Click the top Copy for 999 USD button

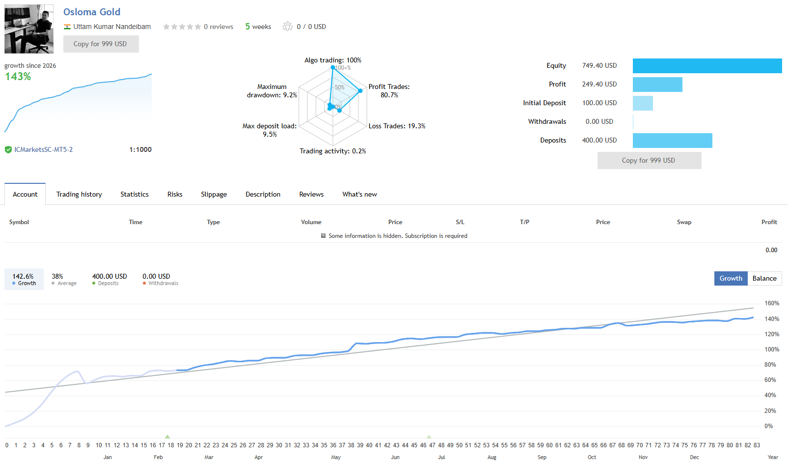point(101,44)
